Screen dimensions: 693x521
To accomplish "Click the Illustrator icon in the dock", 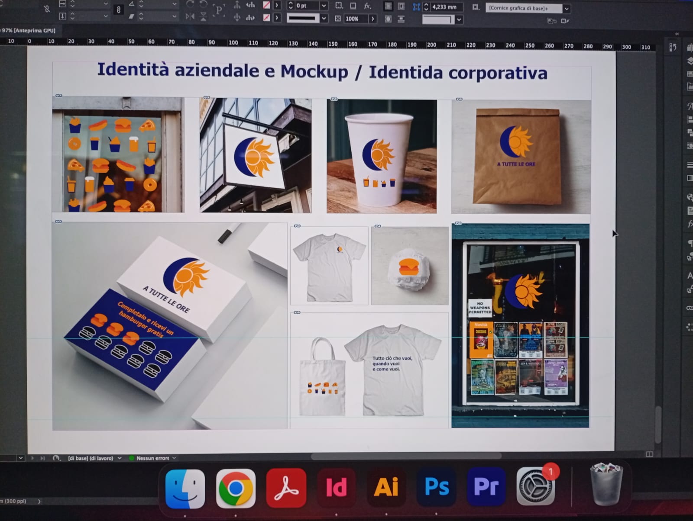I will click(x=386, y=487).
